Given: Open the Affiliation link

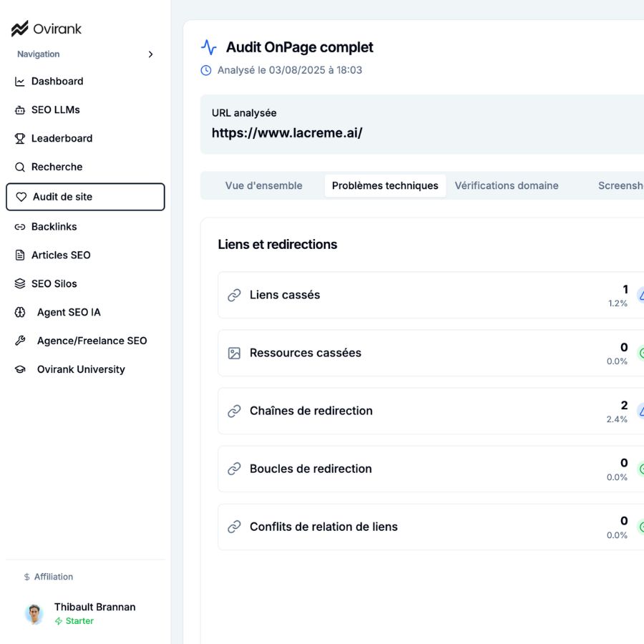Looking at the screenshot, I should (x=54, y=577).
